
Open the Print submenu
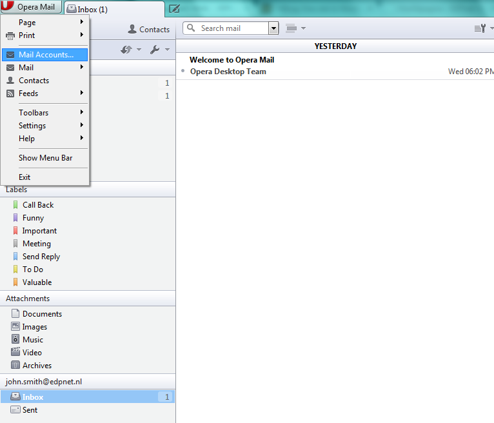[45, 35]
